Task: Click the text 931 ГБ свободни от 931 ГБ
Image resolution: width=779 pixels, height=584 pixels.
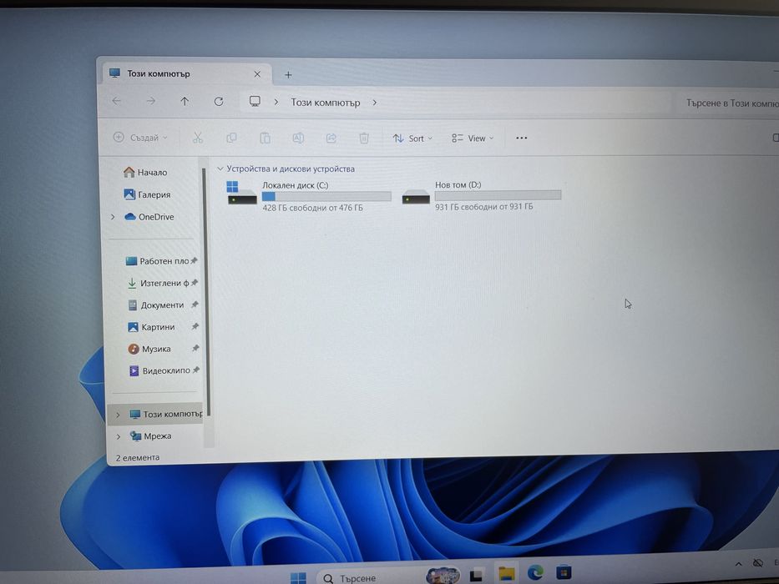Action: (x=484, y=207)
